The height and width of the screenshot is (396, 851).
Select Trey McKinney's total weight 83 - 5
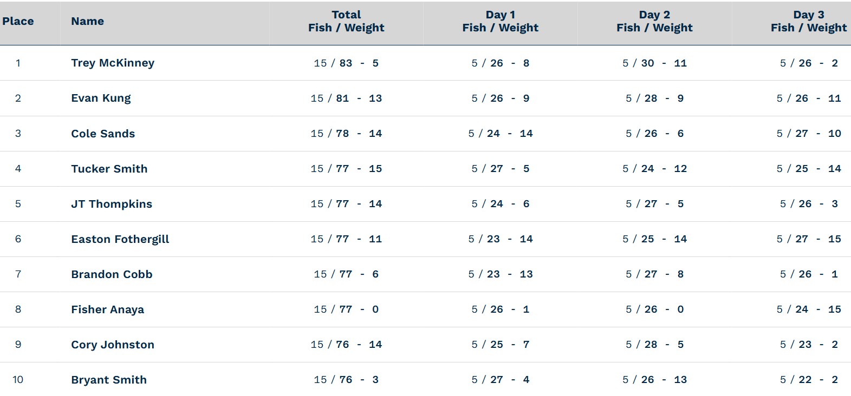359,63
